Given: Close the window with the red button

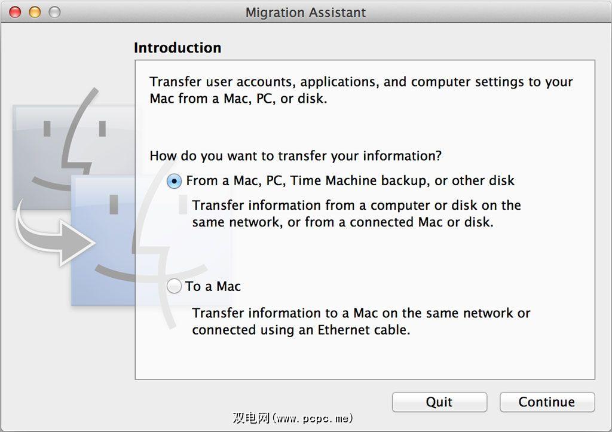Looking at the screenshot, I should click(16, 12).
